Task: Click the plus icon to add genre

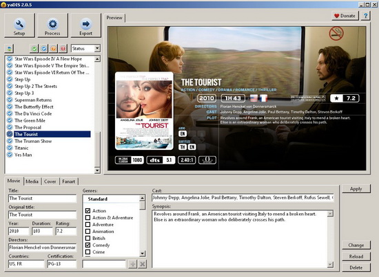Action: pos(132,264)
